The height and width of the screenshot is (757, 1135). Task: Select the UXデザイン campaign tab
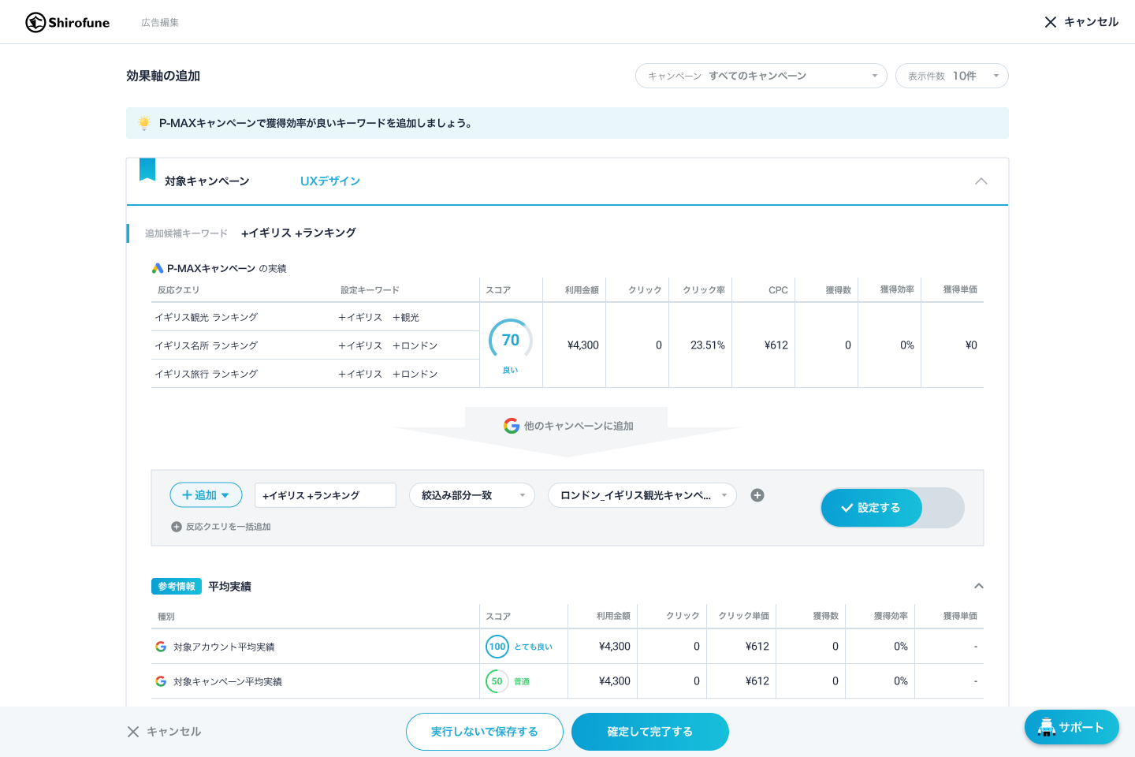pyautogui.click(x=330, y=181)
